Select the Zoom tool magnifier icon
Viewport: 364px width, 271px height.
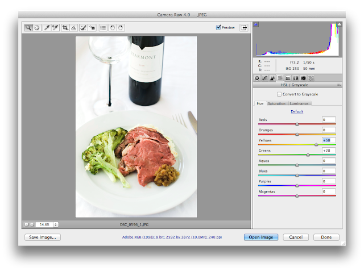point(28,28)
